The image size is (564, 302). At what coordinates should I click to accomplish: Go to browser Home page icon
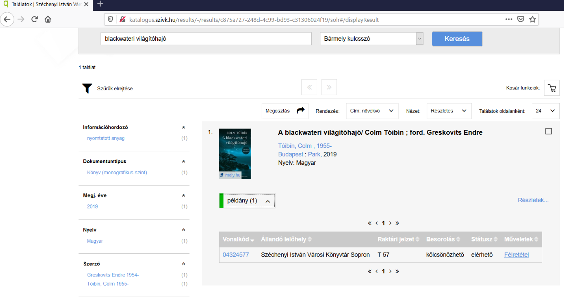48,19
